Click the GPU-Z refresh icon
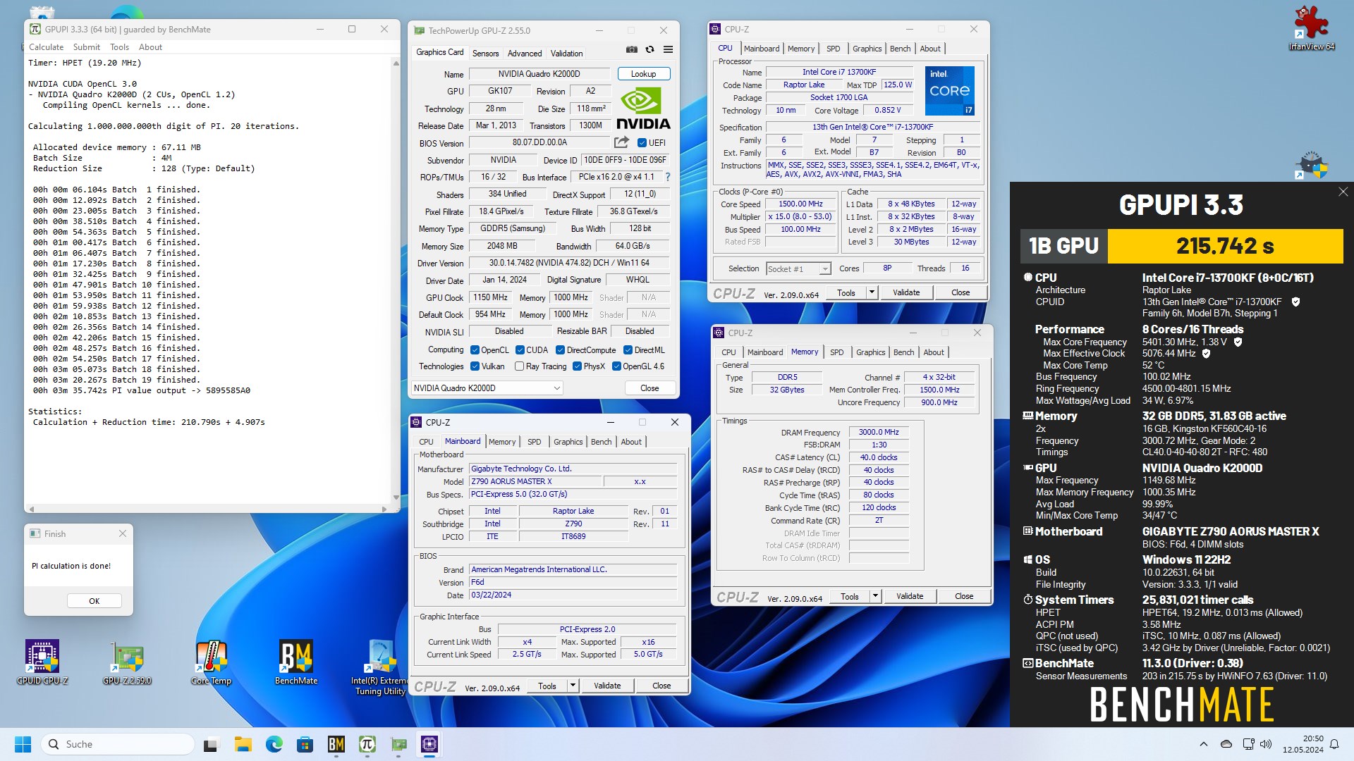Screen dimensions: 1354x761 [x=649, y=50]
